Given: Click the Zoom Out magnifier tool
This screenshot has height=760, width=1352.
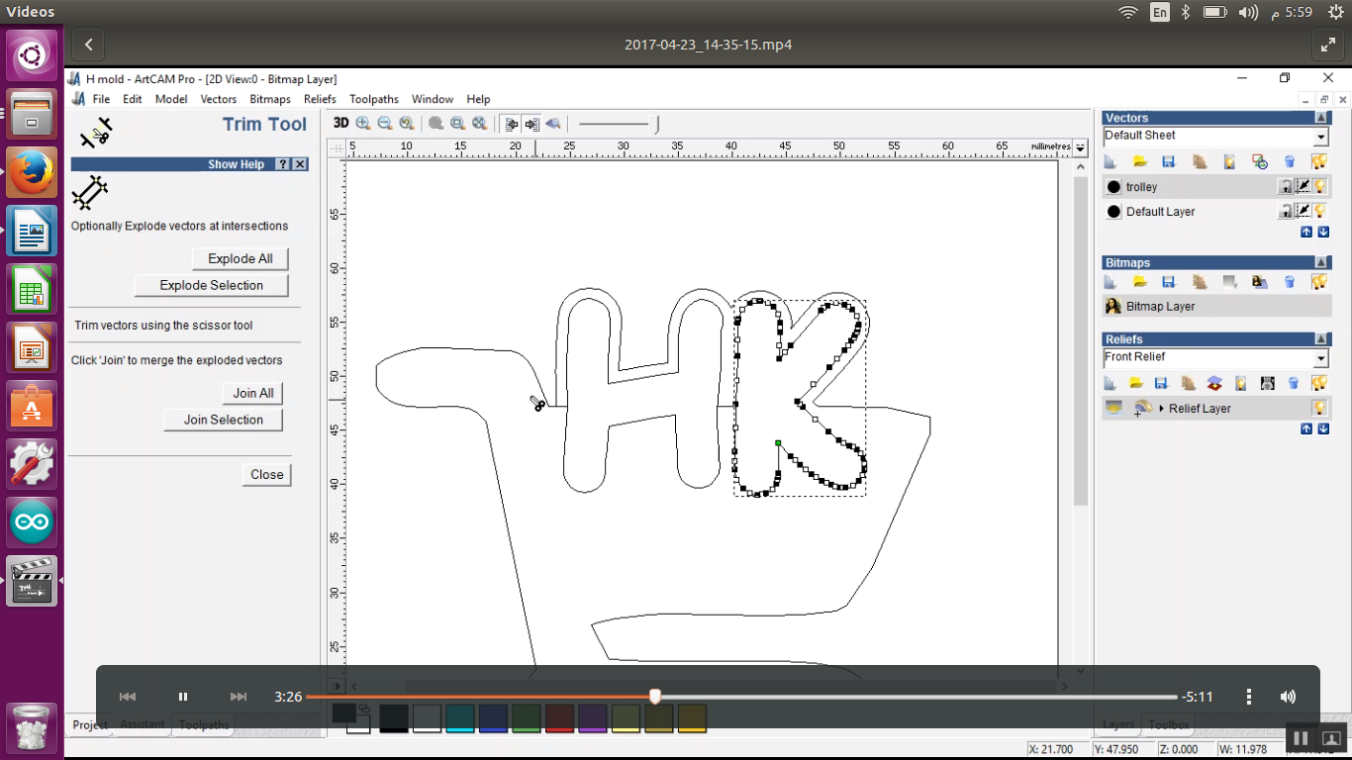Looking at the screenshot, I should point(385,124).
